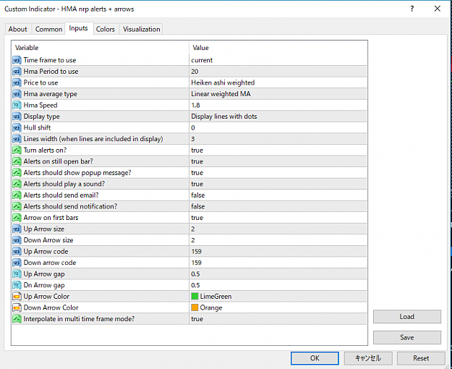Click the キャンセル button
Image resolution: width=452 pixels, height=369 pixels.
[368, 358]
